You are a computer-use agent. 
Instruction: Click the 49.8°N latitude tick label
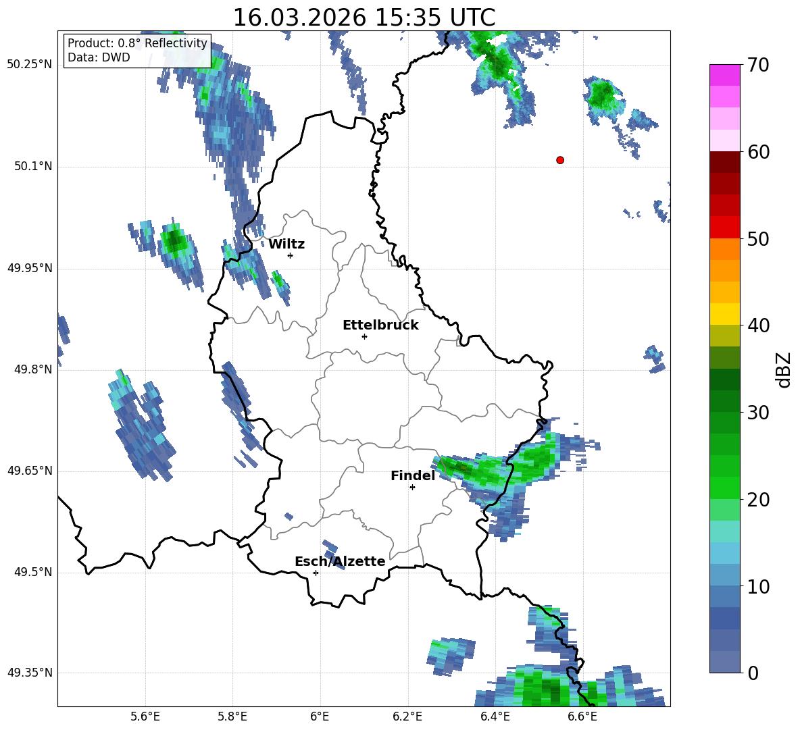tap(30, 369)
